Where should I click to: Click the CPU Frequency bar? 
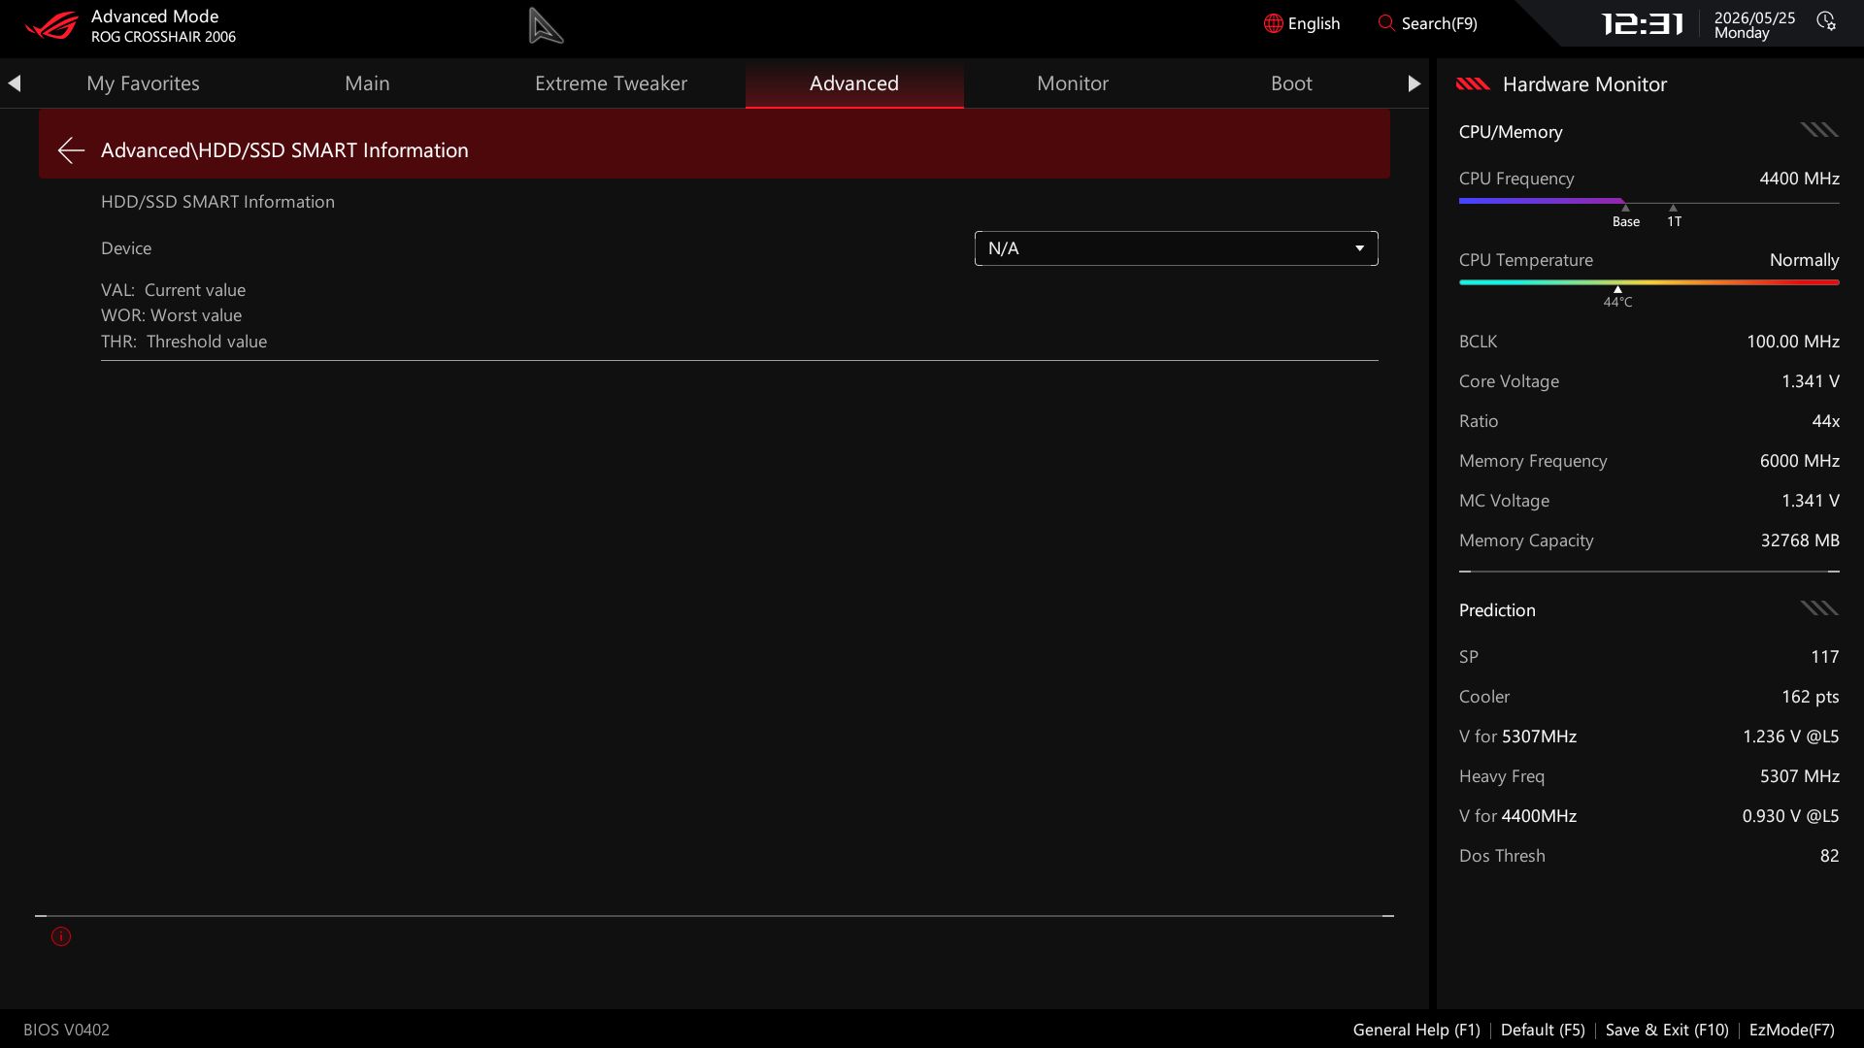(1648, 202)
